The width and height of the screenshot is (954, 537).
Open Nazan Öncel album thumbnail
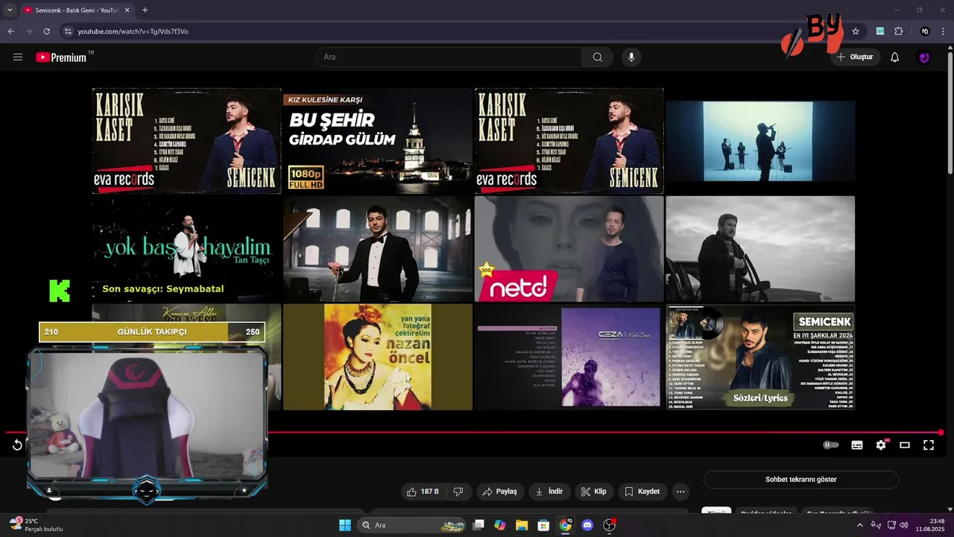pyautogui.click(x=377, y=357)
